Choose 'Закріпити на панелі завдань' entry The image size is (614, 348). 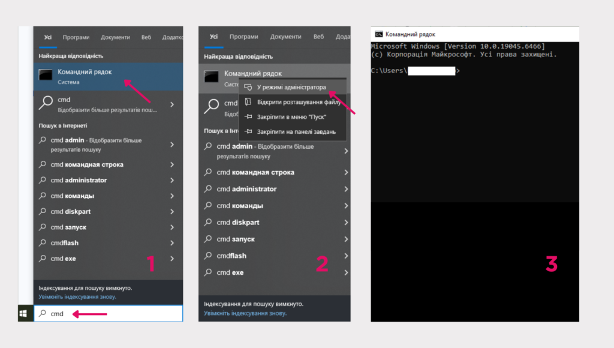pos(293,131)
